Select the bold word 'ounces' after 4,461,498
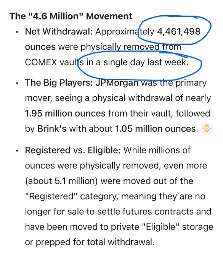 pyautogui.click(x=40, y=47)
